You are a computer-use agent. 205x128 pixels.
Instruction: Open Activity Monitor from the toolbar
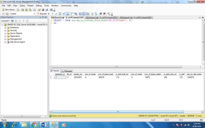(51, 10)
